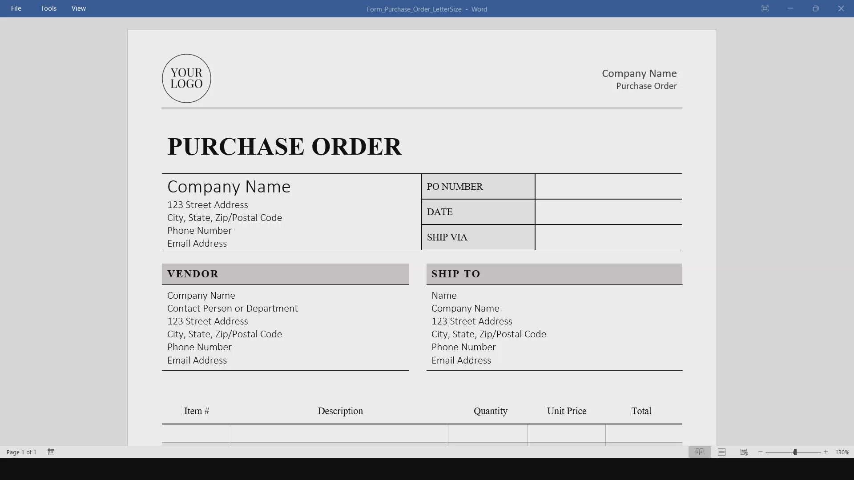The width and height of the screenshot is (854, 480).
Task: Open the Tools menu
Action: coord(48,8)
